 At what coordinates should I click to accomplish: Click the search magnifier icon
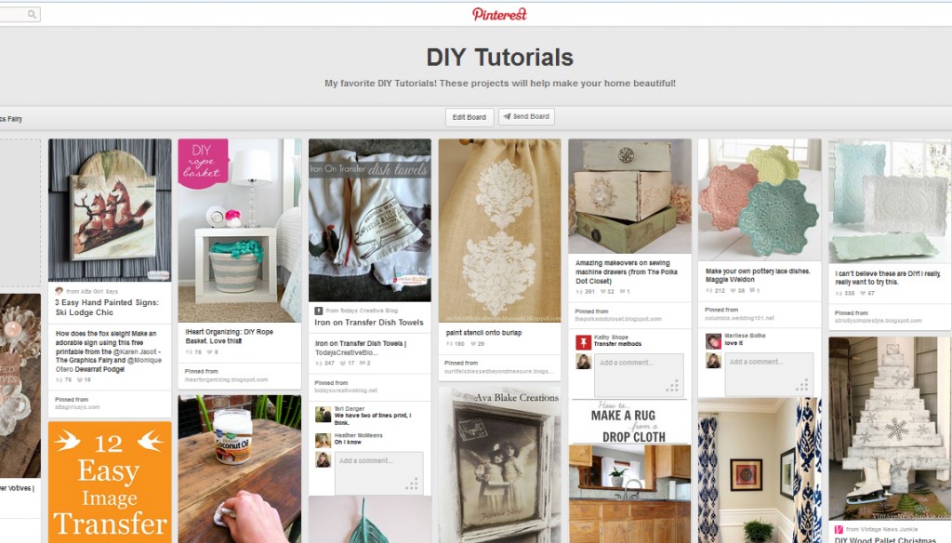click(x=33, y=14)
